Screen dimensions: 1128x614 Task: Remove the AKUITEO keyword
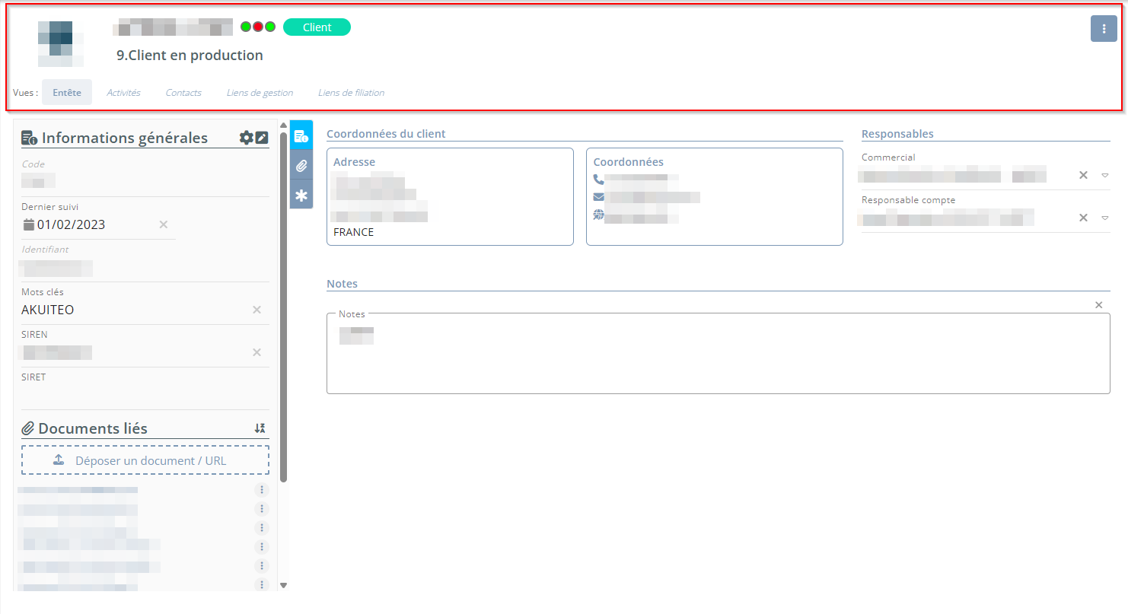pyautogui.click(x=257, y=310)
